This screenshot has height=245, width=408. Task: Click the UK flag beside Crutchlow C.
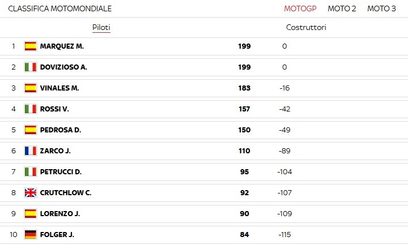(x=31, y=192)
